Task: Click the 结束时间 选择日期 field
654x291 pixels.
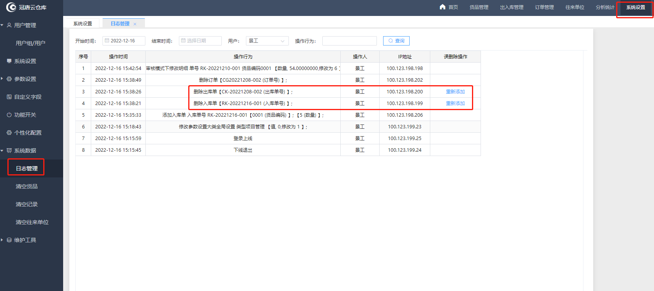Action: point(200,41)
